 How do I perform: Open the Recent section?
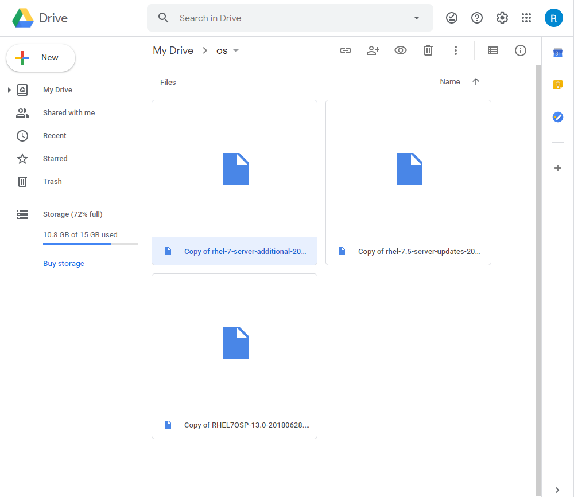(55, 136)
